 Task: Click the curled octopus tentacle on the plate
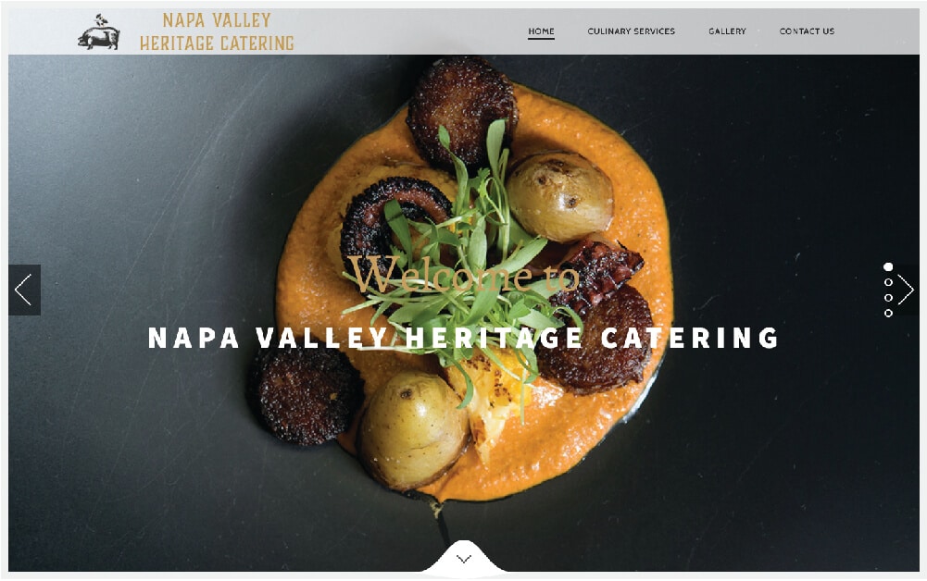pyautogui.click(x=394, y=223)
